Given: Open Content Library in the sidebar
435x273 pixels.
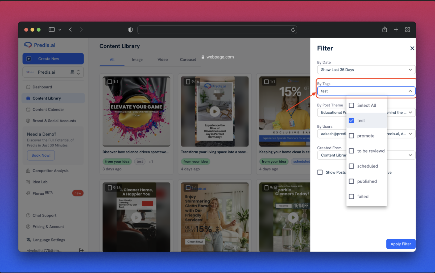Looking at the screenshot, I should [x=53, y=98].
